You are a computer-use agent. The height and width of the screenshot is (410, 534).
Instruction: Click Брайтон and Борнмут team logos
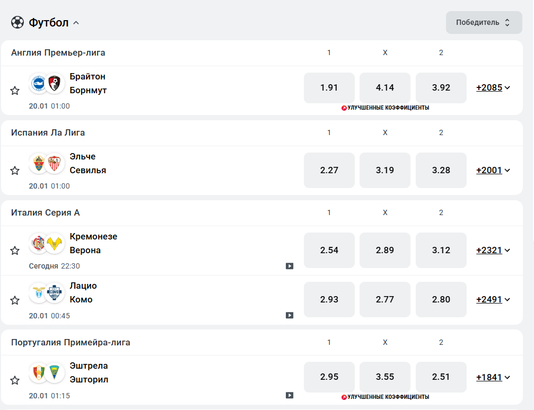click(47, 84)
